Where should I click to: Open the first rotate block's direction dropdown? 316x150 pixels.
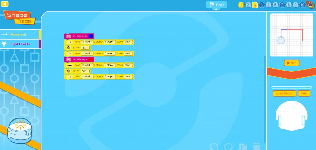85,48
